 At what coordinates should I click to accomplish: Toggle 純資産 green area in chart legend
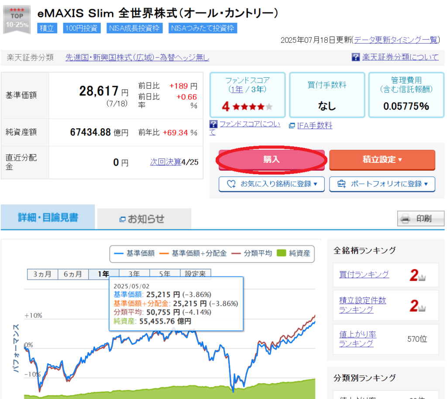[x=293, y=253]
